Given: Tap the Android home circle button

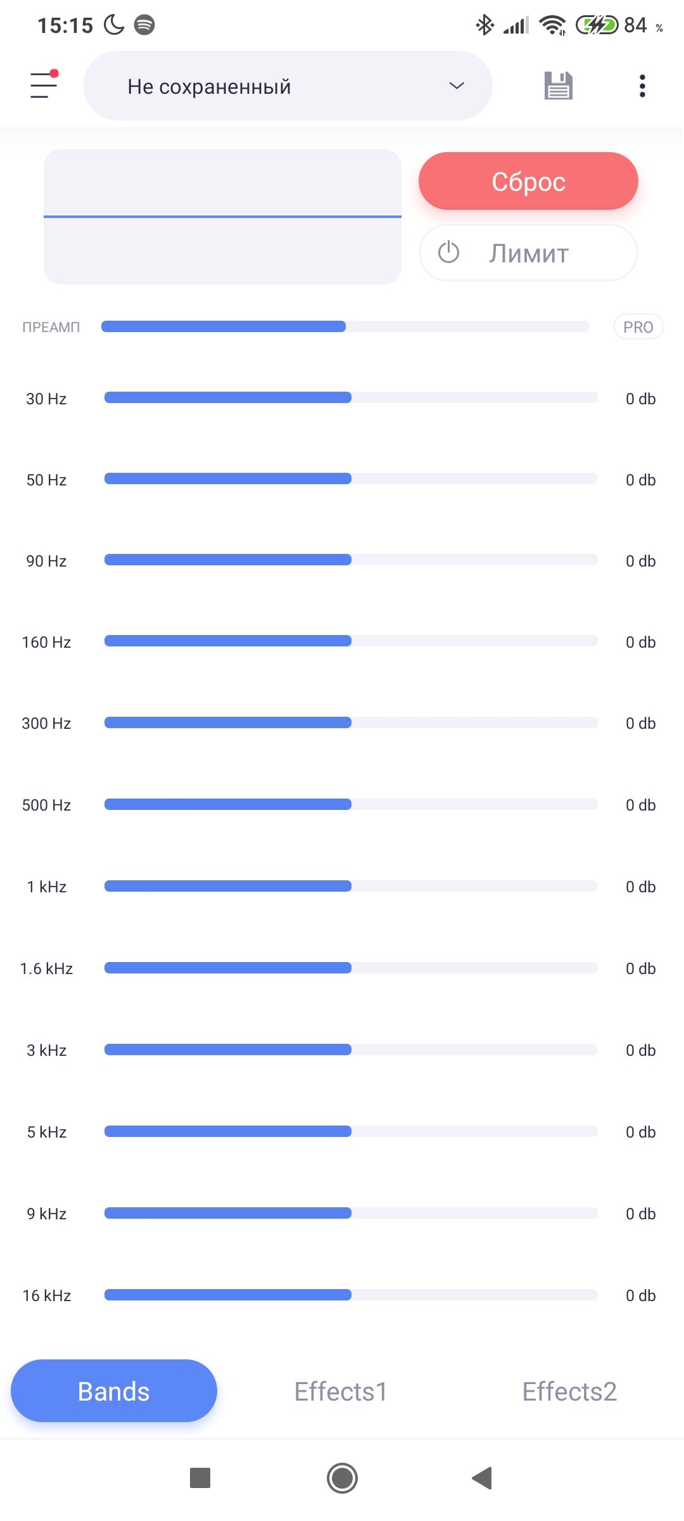Looking at the screenshot, I should 342,1478.
